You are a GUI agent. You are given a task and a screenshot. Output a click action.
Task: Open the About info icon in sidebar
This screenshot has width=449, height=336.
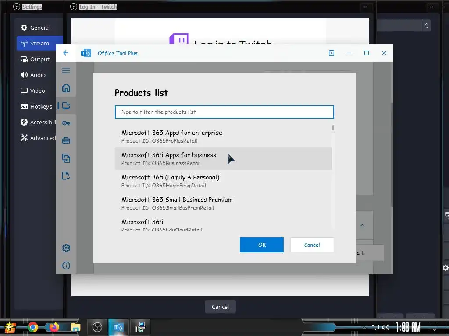66,266
